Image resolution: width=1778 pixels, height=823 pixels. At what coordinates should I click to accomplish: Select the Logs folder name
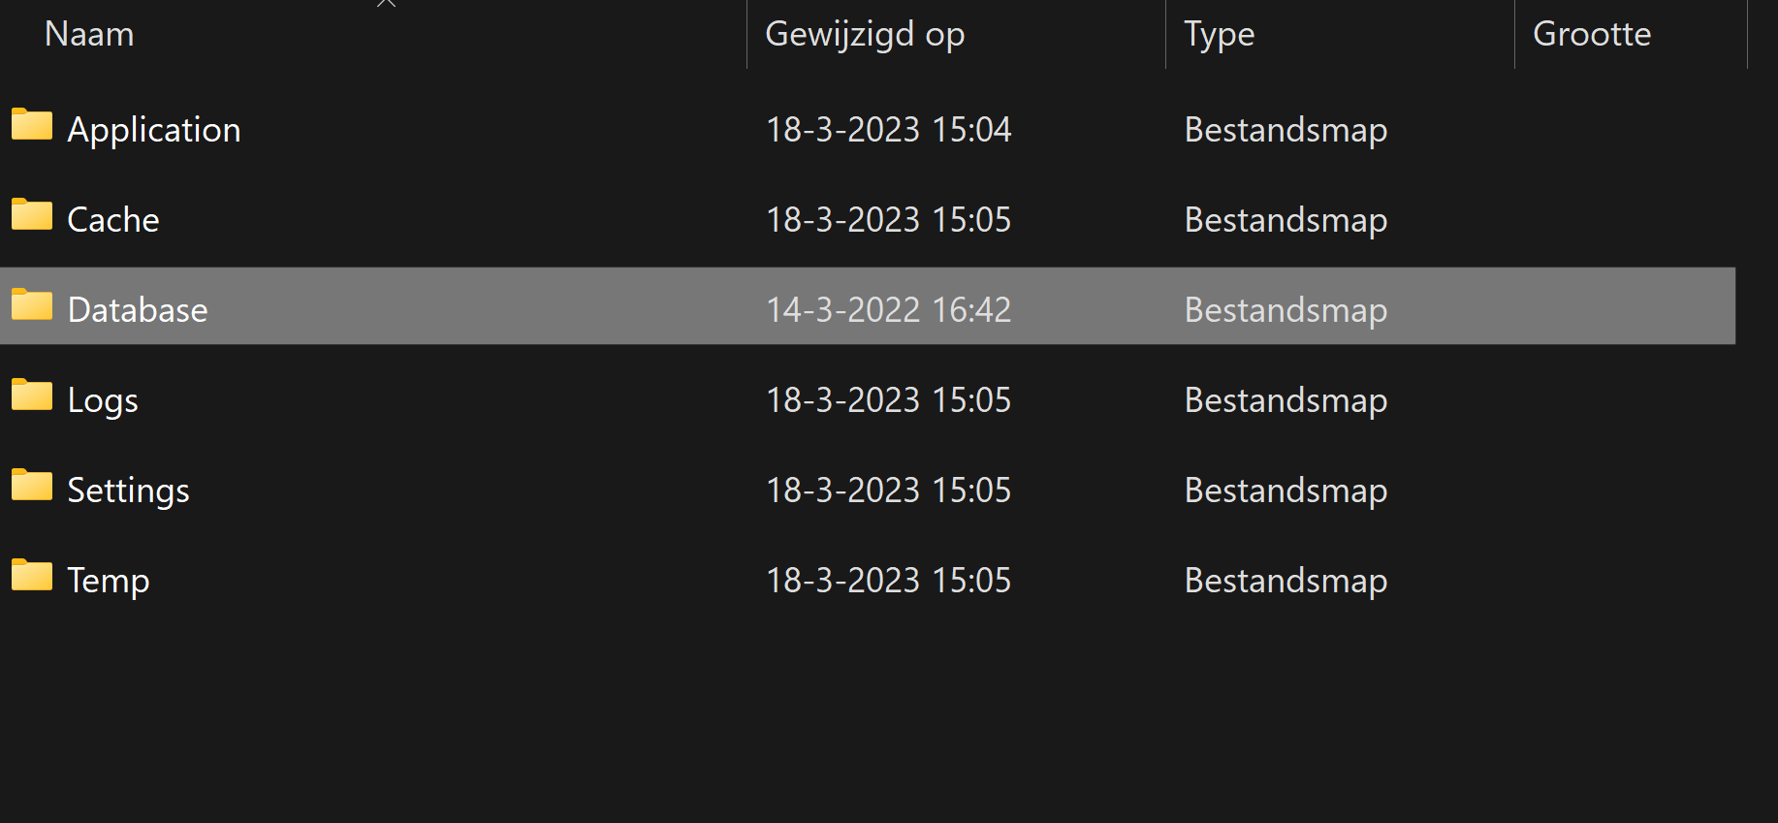pos(103,400)
